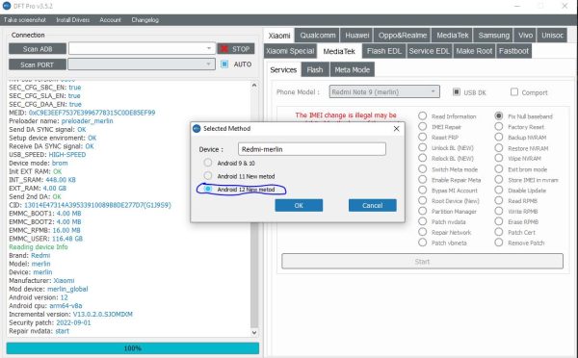Switch to the Vivo tab
578x358 pixels.
tap(525, 36)
